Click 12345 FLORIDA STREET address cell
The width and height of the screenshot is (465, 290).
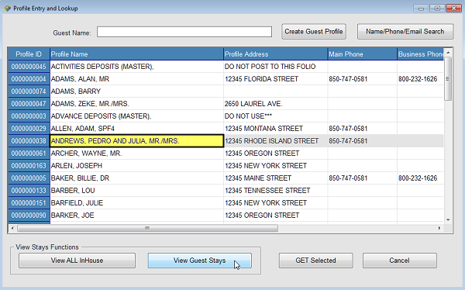coord(275,79)
